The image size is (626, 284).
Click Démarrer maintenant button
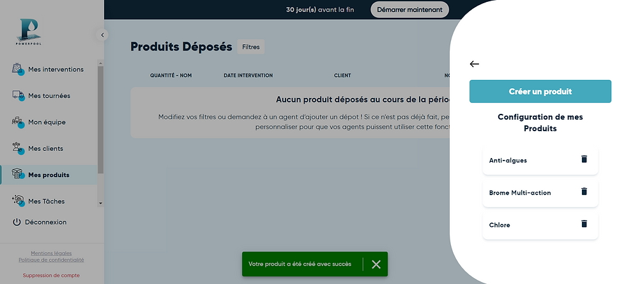point(409,10)
